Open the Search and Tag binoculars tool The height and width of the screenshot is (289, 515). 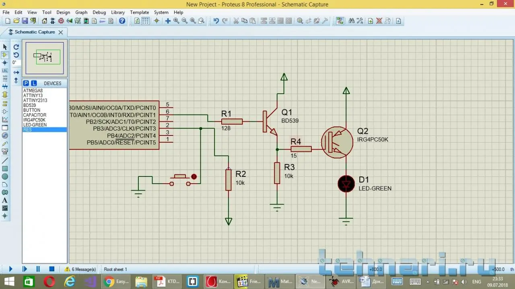(x=351, y=21)
